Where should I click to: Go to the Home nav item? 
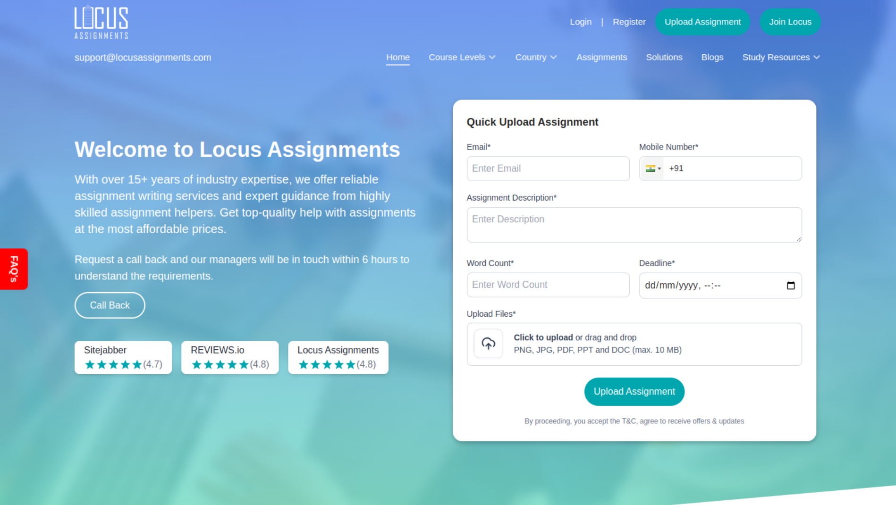coord(397,57)
